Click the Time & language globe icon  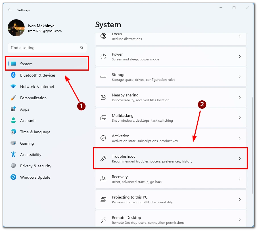[x=13, y=132]
